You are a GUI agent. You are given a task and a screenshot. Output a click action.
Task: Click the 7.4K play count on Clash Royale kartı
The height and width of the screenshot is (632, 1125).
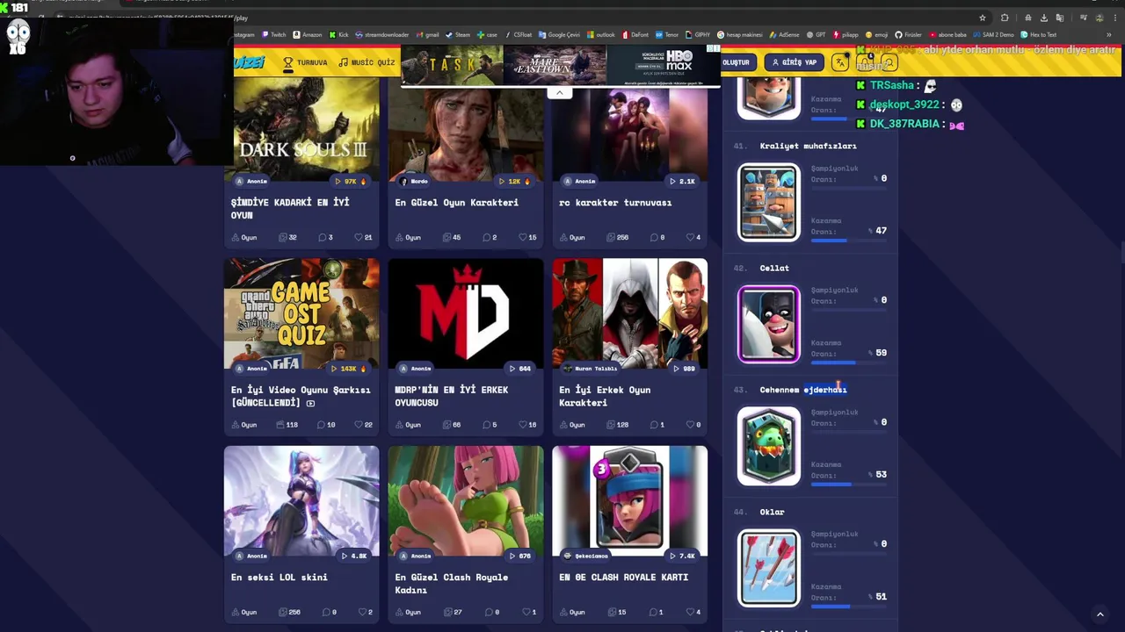(x=683, y=556)
